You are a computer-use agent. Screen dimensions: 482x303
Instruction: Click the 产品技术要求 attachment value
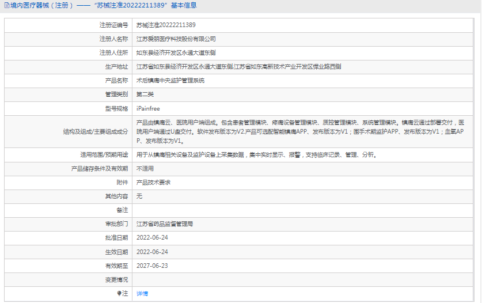pos(153,183)
